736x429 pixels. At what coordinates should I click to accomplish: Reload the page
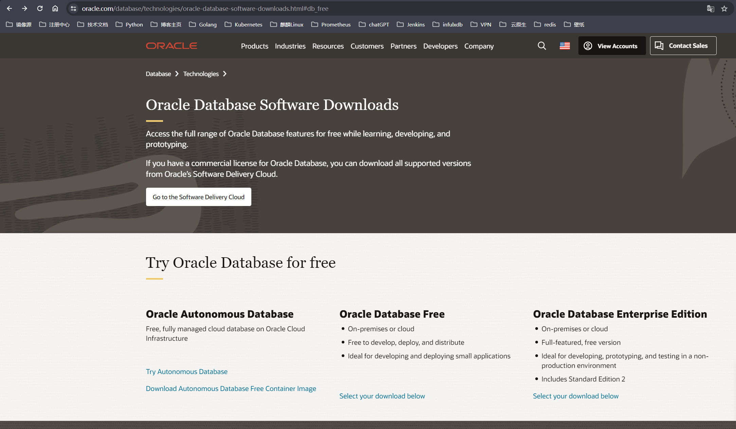click(40, 8)
